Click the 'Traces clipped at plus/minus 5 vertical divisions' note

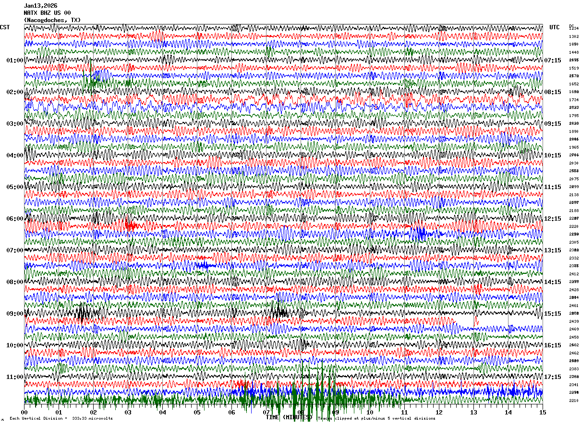click(x=376, y=419)
